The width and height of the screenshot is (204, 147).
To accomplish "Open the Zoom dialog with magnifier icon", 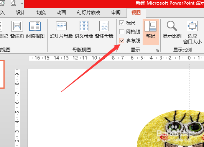I will [x=172, y=30].
